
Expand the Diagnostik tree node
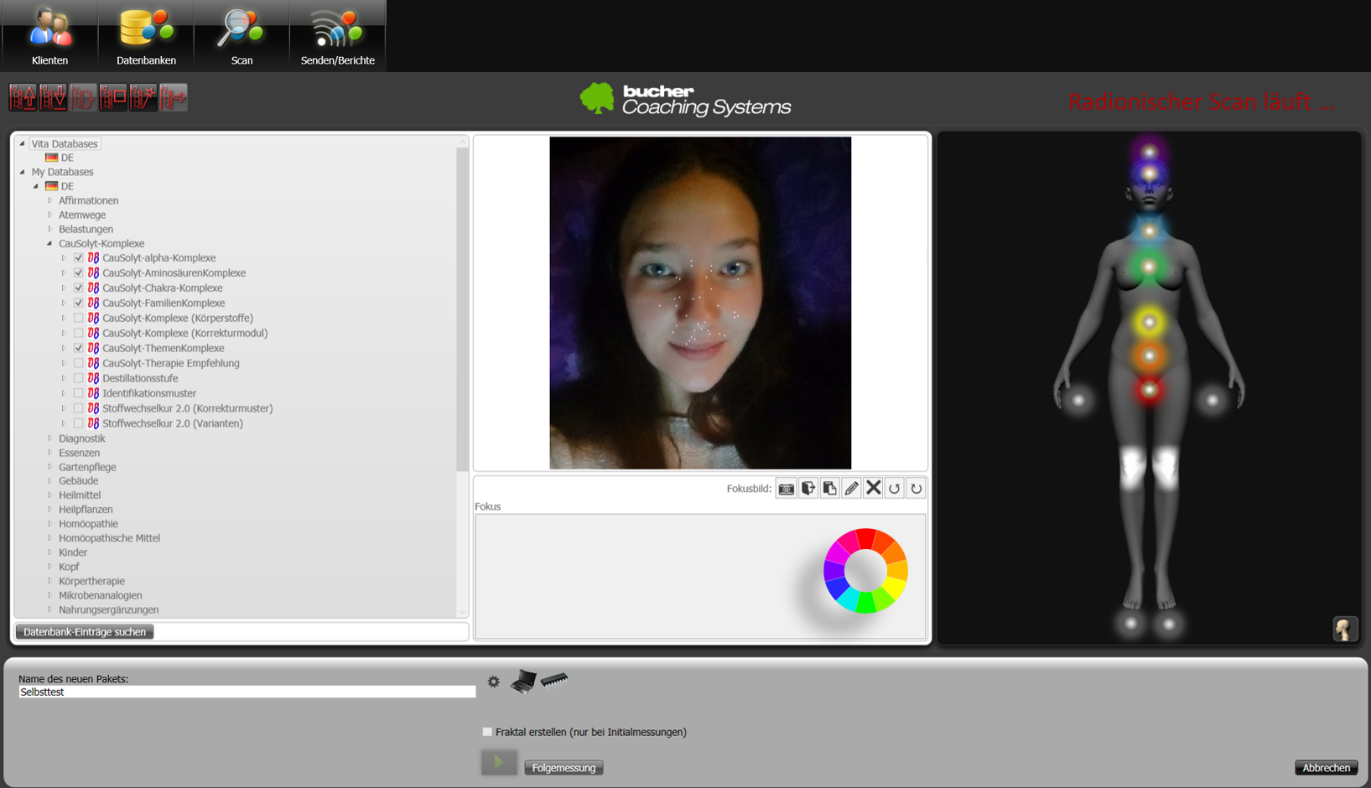pos(50,438)
